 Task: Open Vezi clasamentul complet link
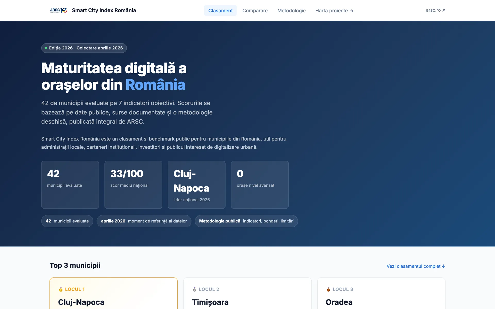tap(416, 266)
